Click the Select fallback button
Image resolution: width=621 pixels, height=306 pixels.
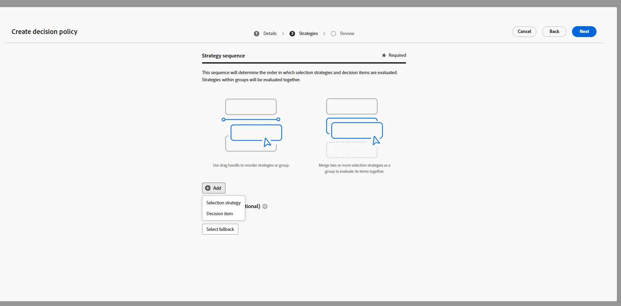220,229
